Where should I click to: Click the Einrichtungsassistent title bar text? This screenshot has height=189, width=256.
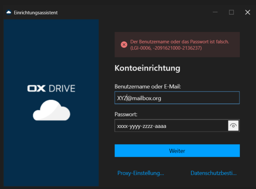pos(36,12)
